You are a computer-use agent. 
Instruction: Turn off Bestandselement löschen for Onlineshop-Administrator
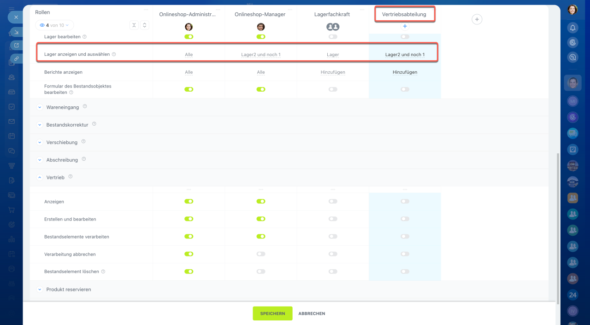coord(189,272)
